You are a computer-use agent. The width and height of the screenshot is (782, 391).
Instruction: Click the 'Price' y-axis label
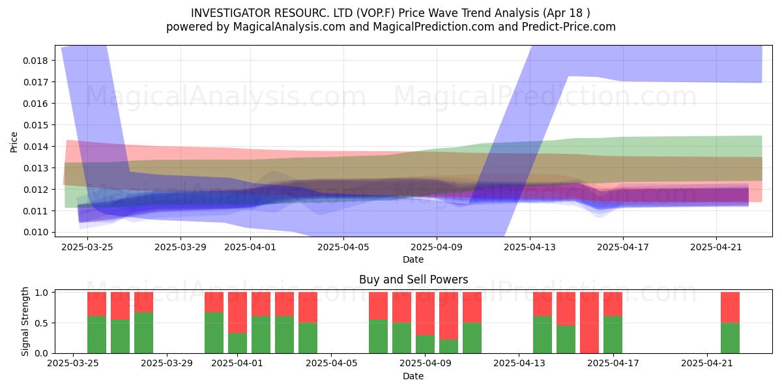point(14,142)
